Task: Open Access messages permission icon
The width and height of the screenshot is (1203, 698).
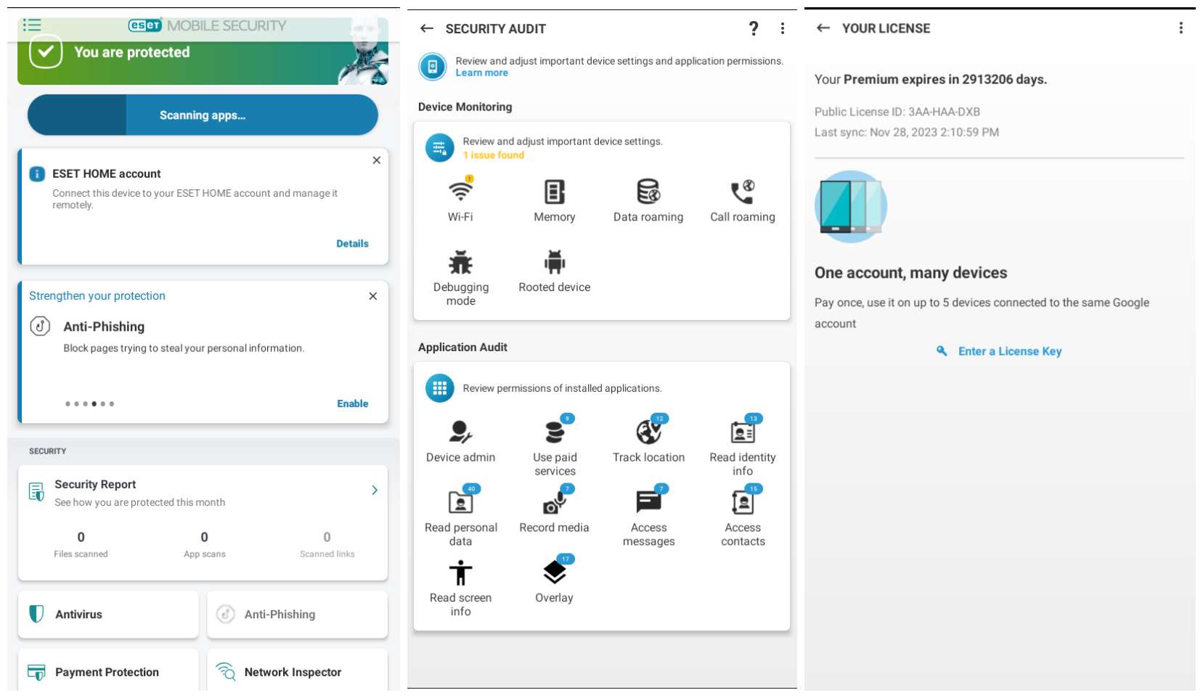Action: [x=649, y=501]
